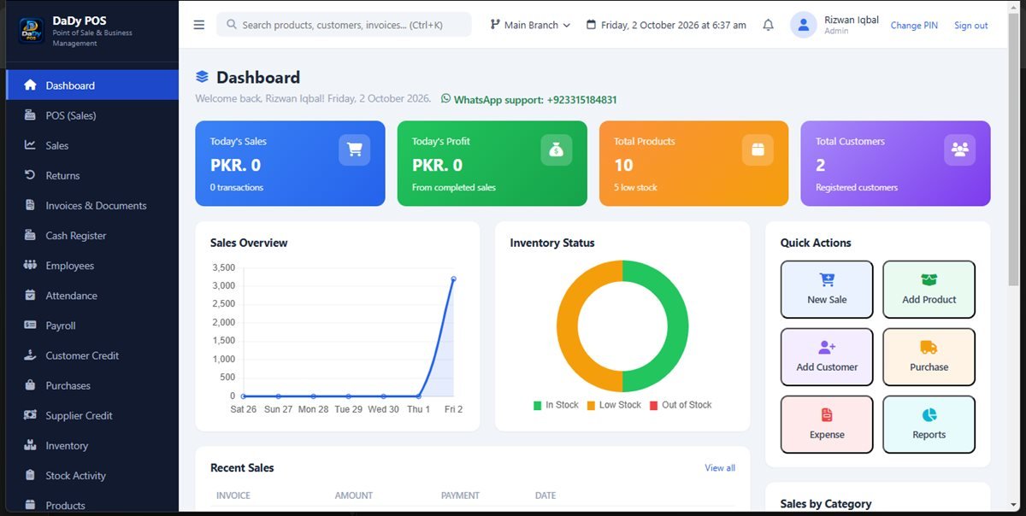Click View all in Recent Sales
This screenshot has height=516, width=1026.
pyautogui.click(x=720, y=468)
